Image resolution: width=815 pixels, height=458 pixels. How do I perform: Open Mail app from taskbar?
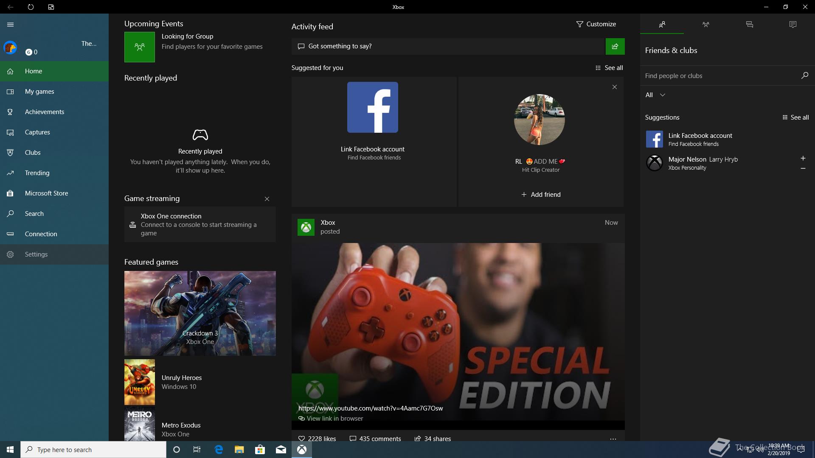click(281, 450)
